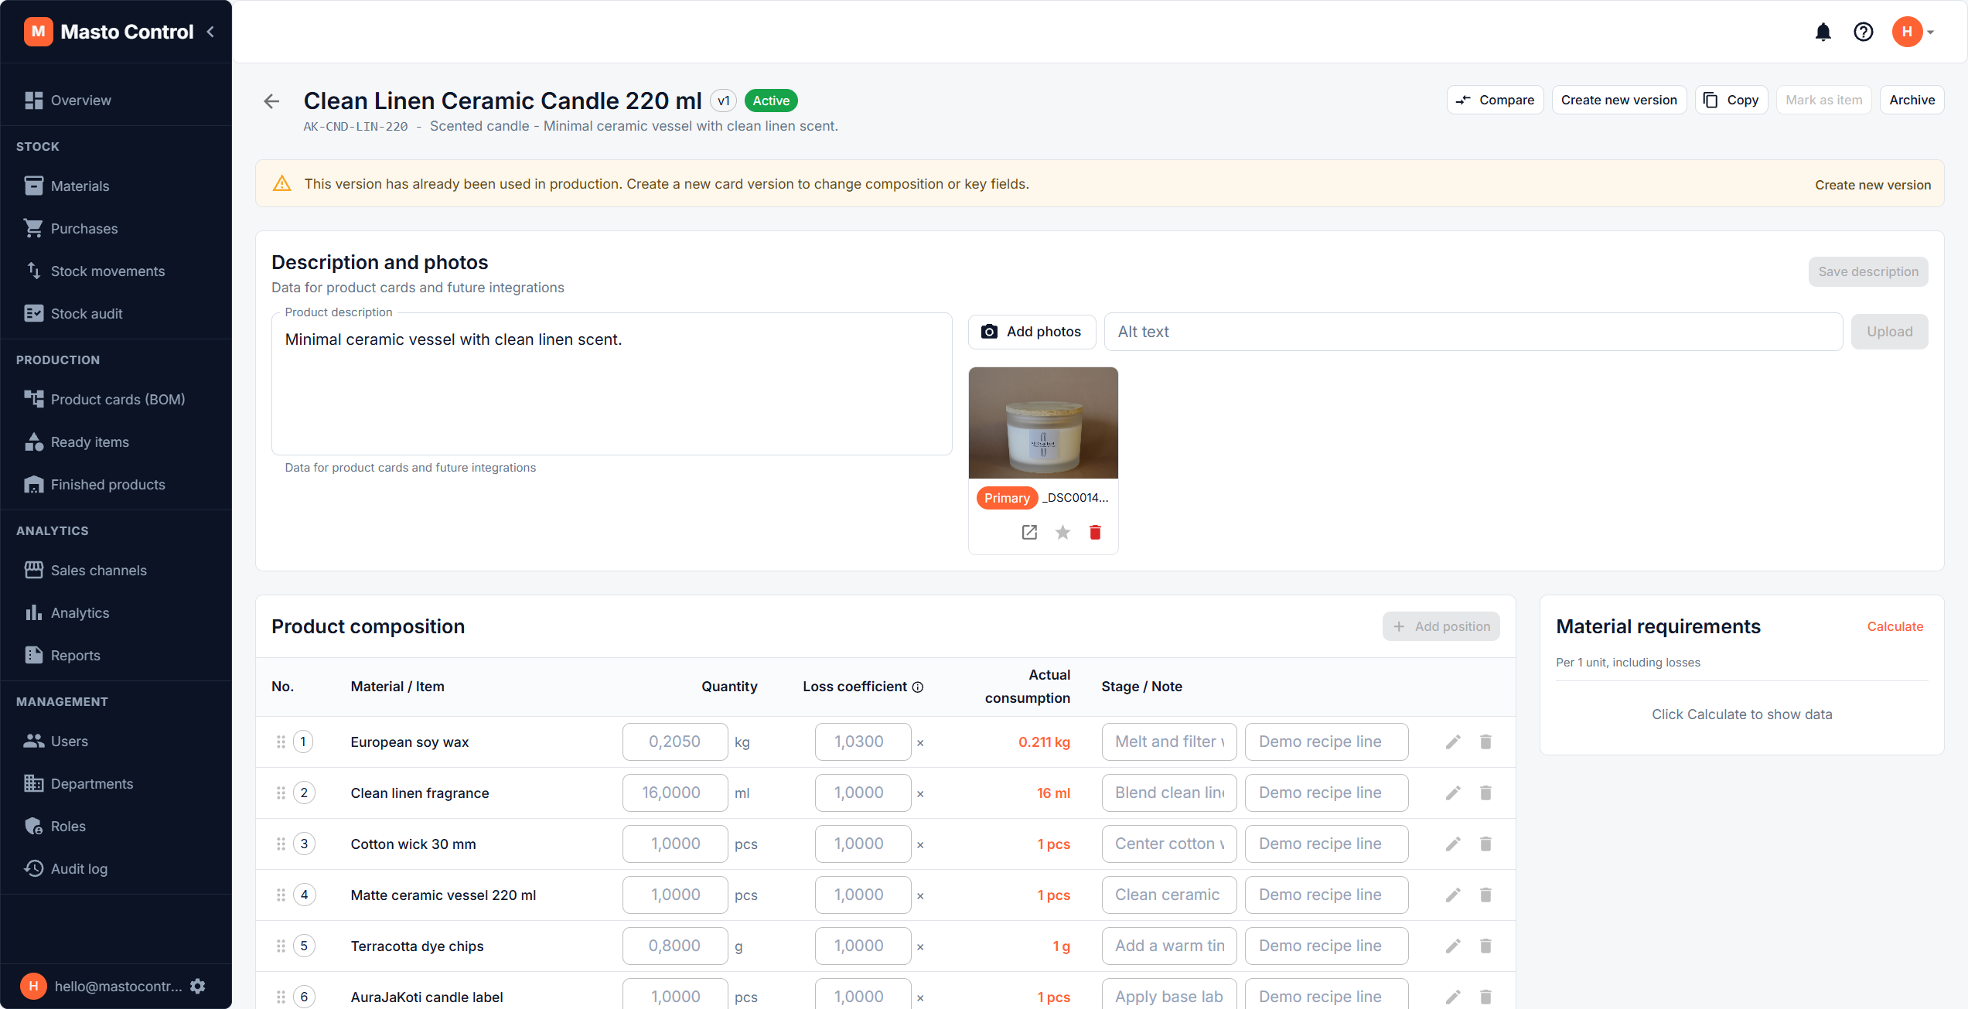Image resolution: width=1968 pixels, height=1009 pixels.
Task: Open Purchases page
Action: coord(116,228)
